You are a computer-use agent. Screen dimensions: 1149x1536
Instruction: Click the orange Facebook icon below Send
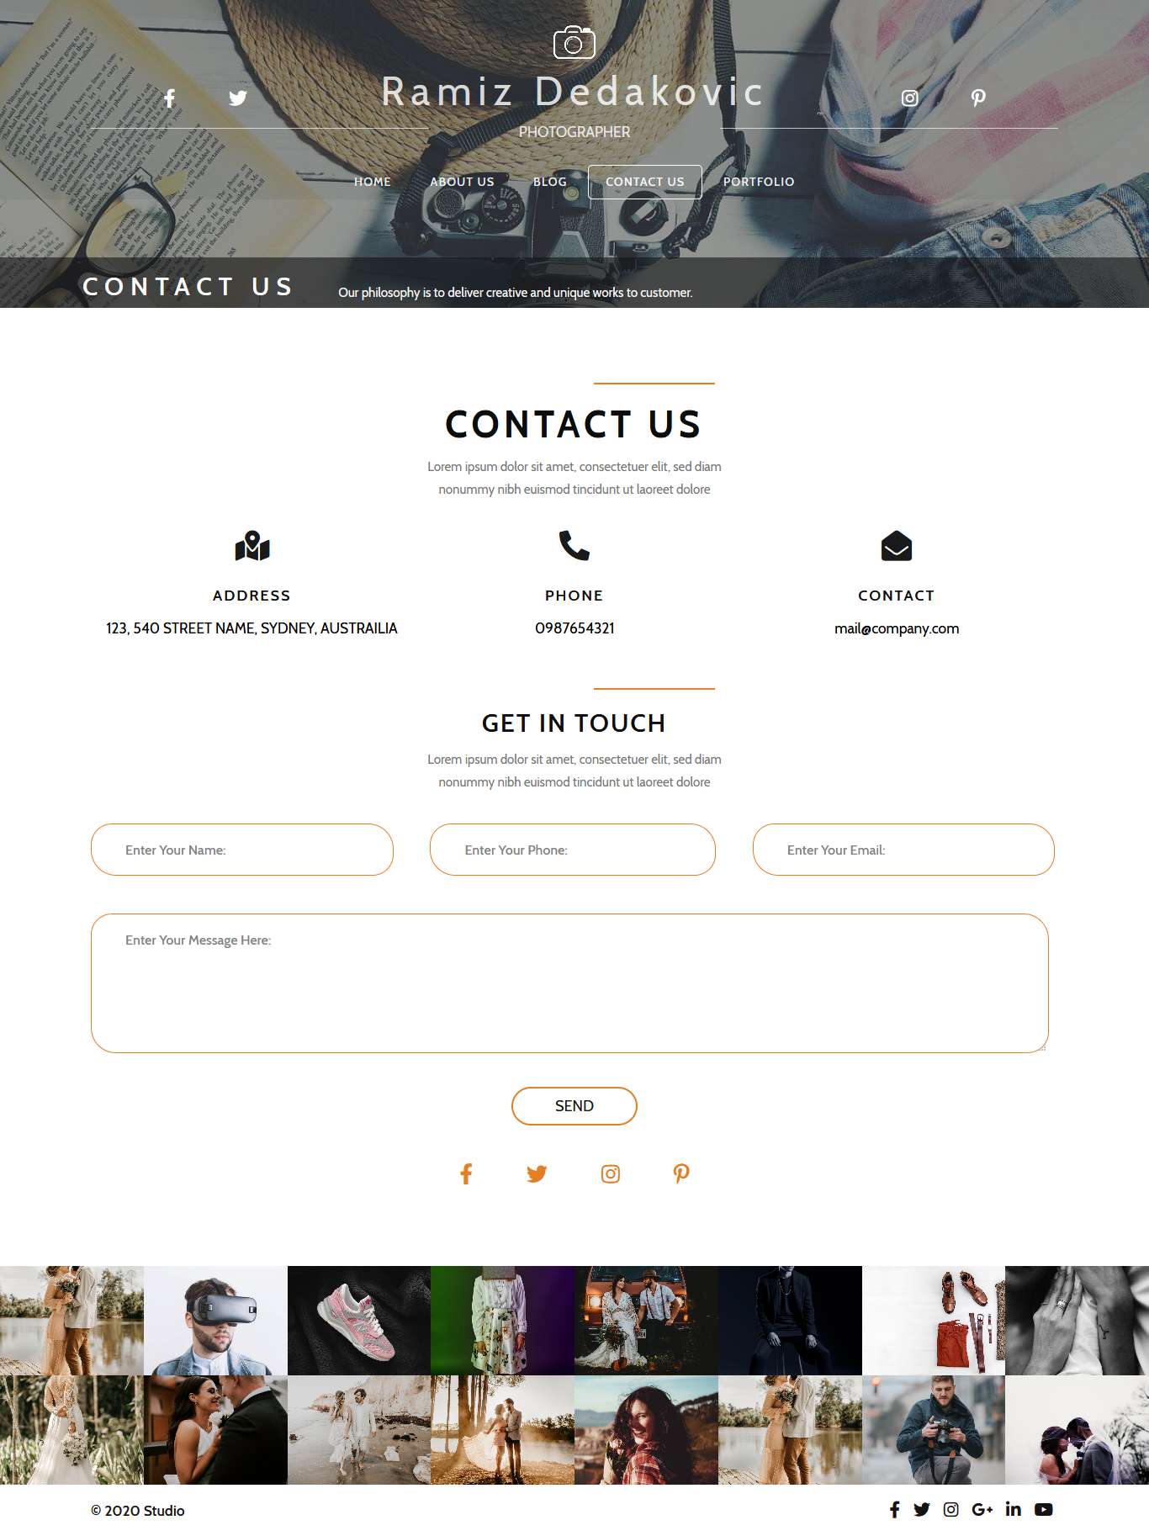466,1173
